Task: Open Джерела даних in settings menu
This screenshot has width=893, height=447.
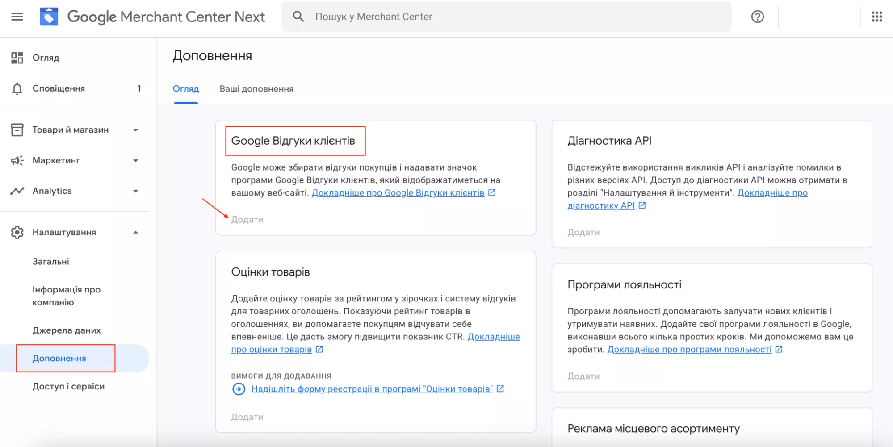Action: tap(67, 330)
